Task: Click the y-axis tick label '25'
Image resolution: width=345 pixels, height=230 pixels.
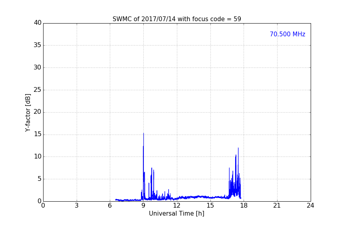Action: tap(38, 90)
